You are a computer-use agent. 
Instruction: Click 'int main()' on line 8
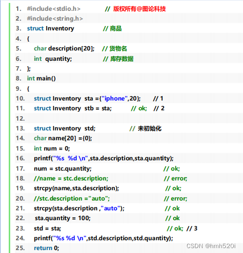click(x=41, y=78)
